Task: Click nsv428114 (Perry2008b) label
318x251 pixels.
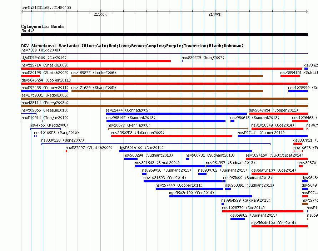Action: (45, 103)
